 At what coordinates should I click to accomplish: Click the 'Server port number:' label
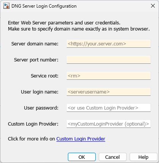36,60
